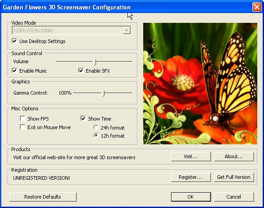
Task: Enable the Show FPS checkbox
Action: (22, 118)
